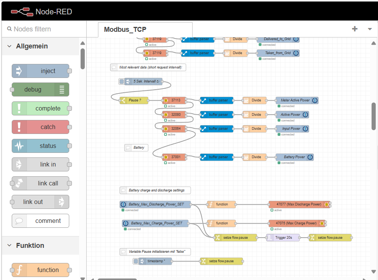Select the Taken_from_Grid output node

pos(278,53)
